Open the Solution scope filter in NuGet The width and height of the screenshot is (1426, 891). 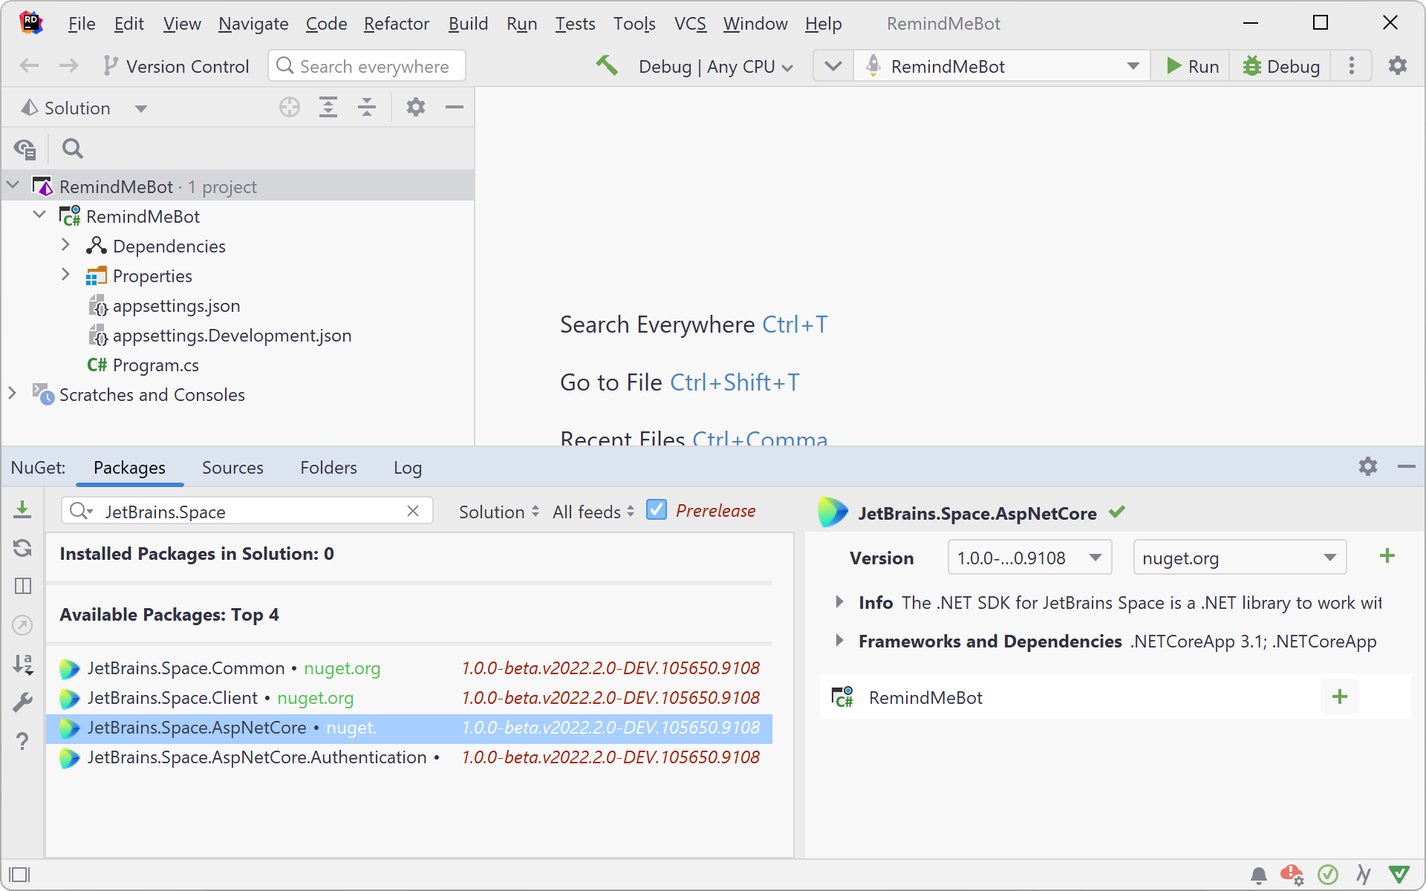(x=498, y=512)
